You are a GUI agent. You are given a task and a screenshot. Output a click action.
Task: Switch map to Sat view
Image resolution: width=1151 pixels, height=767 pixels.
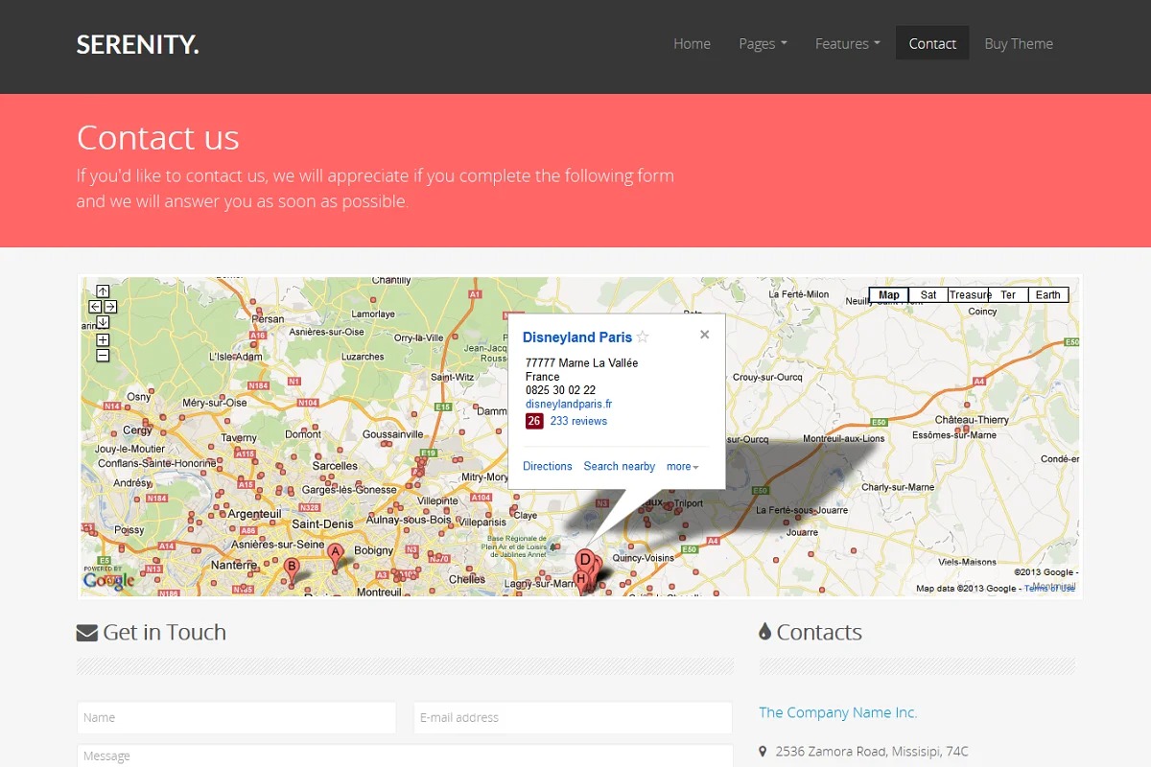928,295
